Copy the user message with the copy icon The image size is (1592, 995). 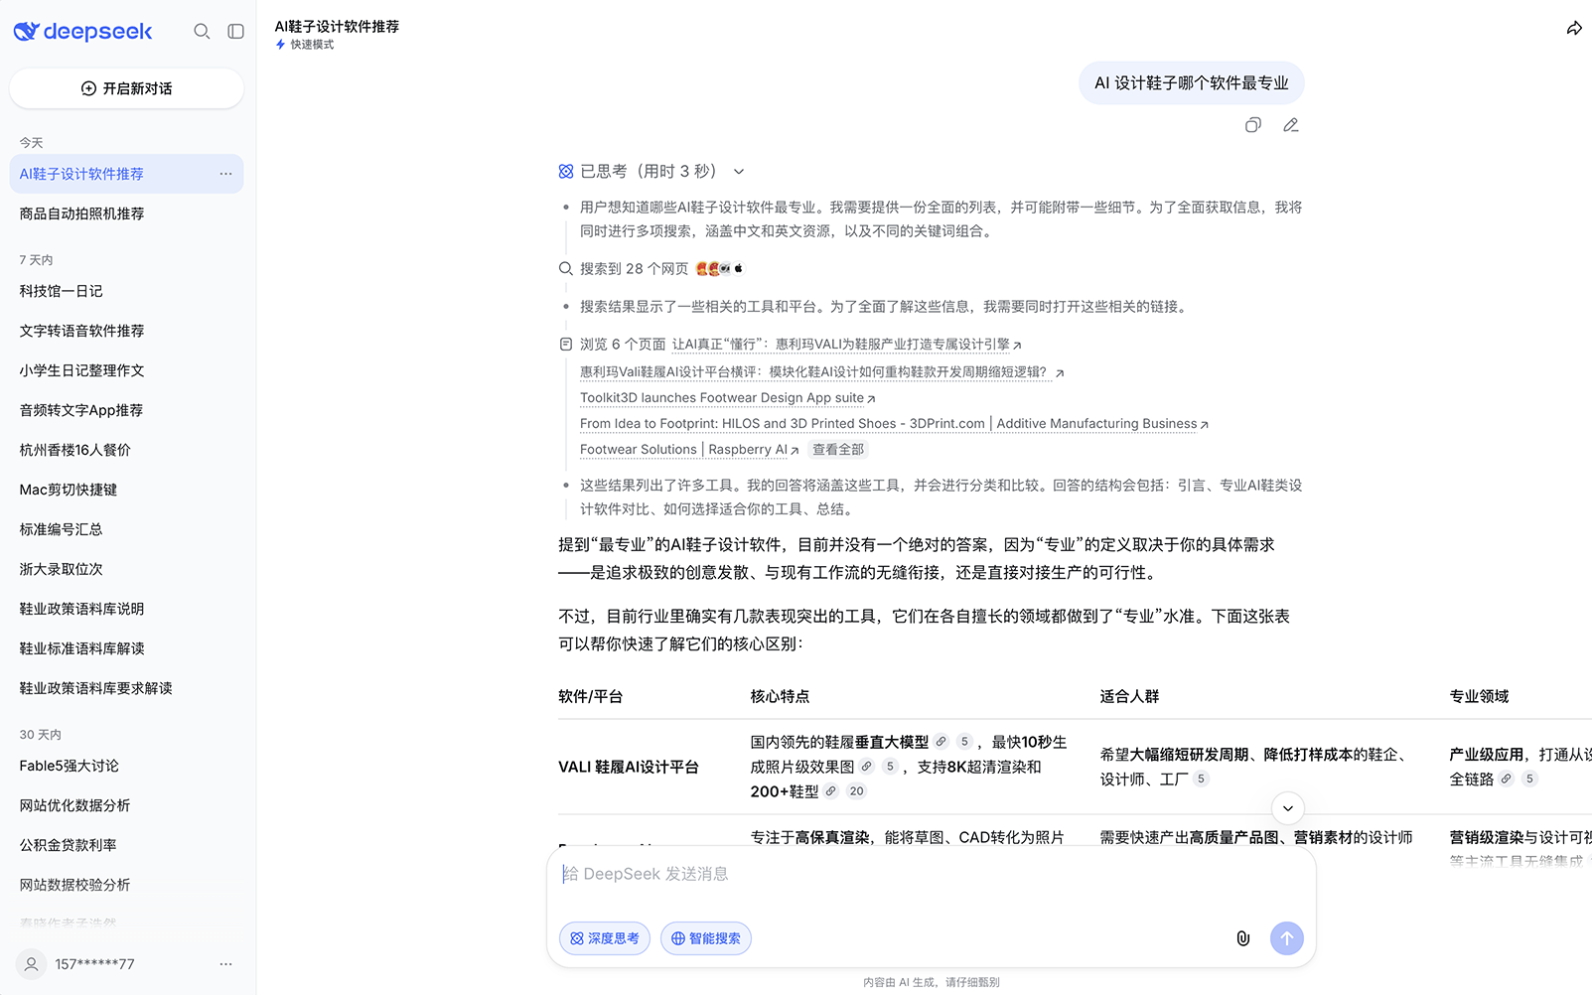coord(1253,125)
